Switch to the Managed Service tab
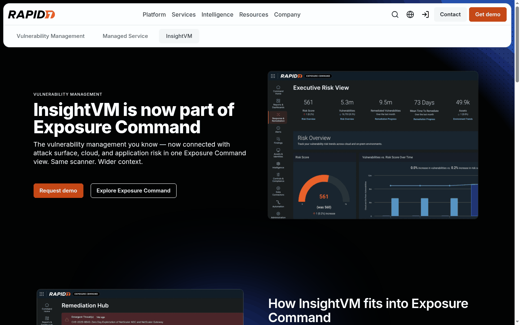The height and width of the screenshot is (325, 520). pyautogui.click(x=125, y=36)
